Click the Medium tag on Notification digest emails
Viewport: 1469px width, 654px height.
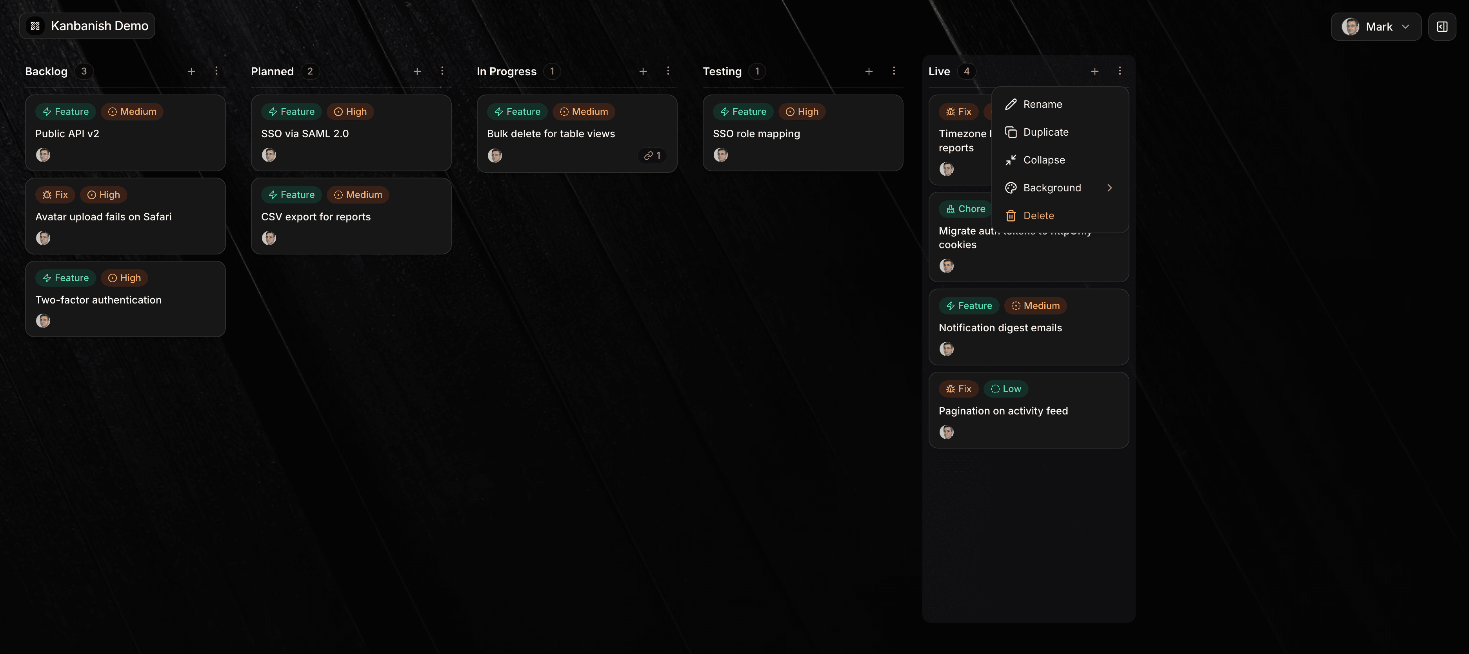coord(1036,305)
